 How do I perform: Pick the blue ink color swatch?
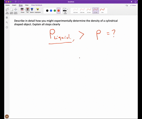coord(51,11)
